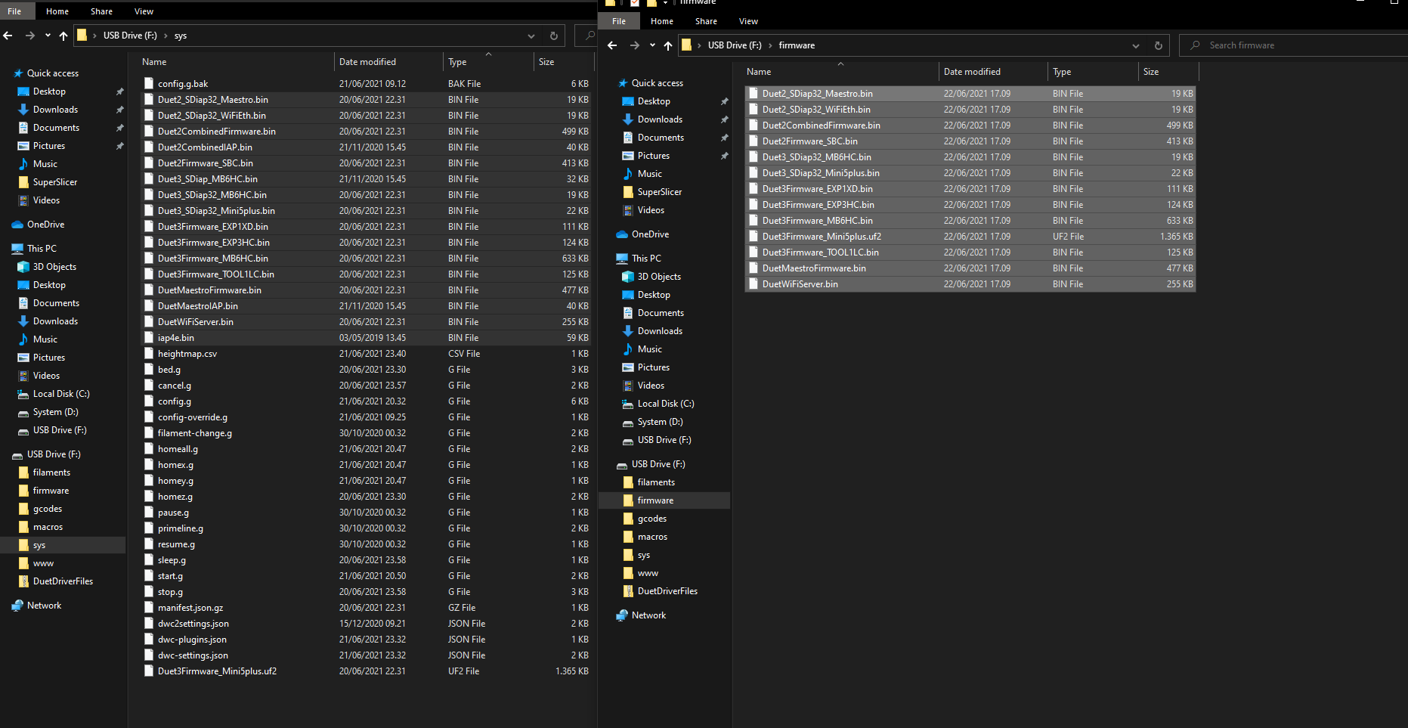Screen dimensions: 1408x728
Task: Open sys folder in firmware window sidebar
Action: (643, 555)
